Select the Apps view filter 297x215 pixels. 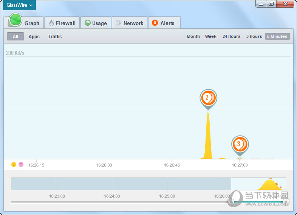(34, 37)
